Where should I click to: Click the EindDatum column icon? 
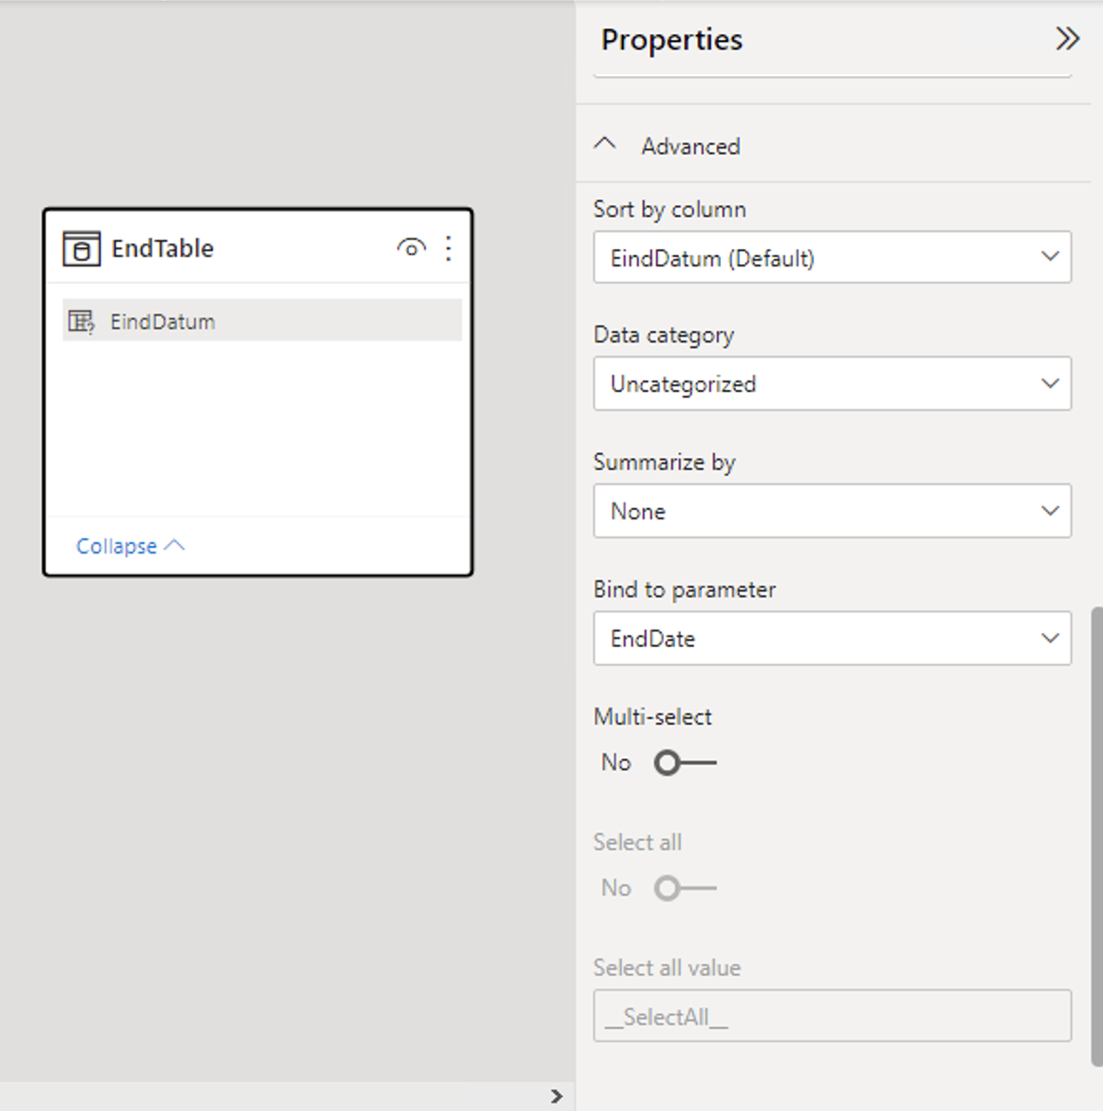[x=81, y=322]
